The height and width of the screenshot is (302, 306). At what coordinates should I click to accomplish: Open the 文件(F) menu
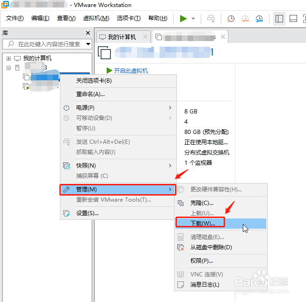pos(15,18)
